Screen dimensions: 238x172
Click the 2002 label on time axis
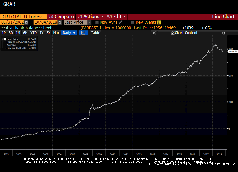(x=6, y=155)
